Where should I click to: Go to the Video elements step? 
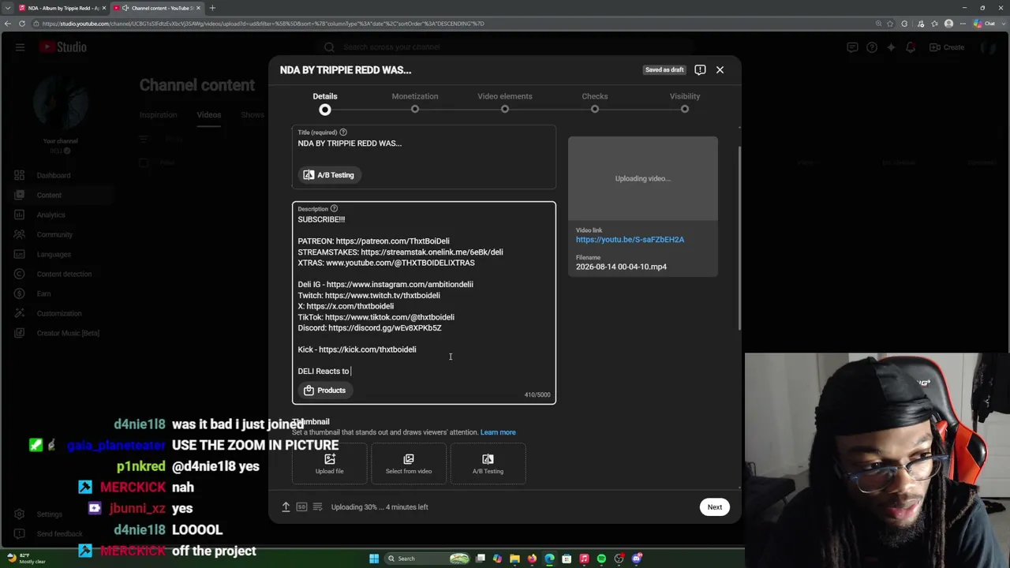tap(505, 102)
